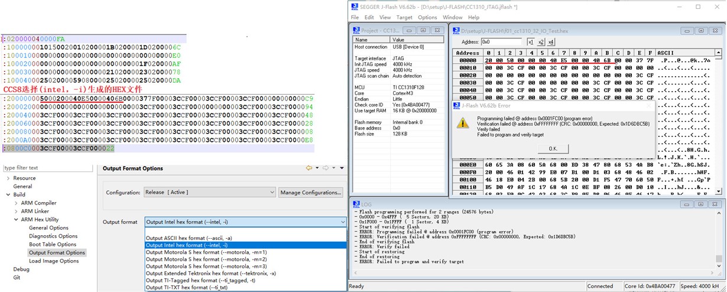Viewport: 727px width, 292px height.
Task: Click the SEGGER icon in hex file window title
Action: click(456, 30)
